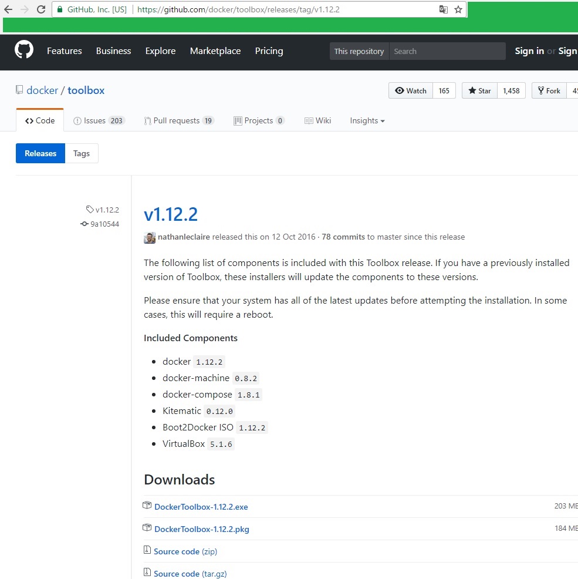Click package icon beside DockerToolbox-1.12.2.pkg
This screenshot has height=579, width=578.
point(147,527)
